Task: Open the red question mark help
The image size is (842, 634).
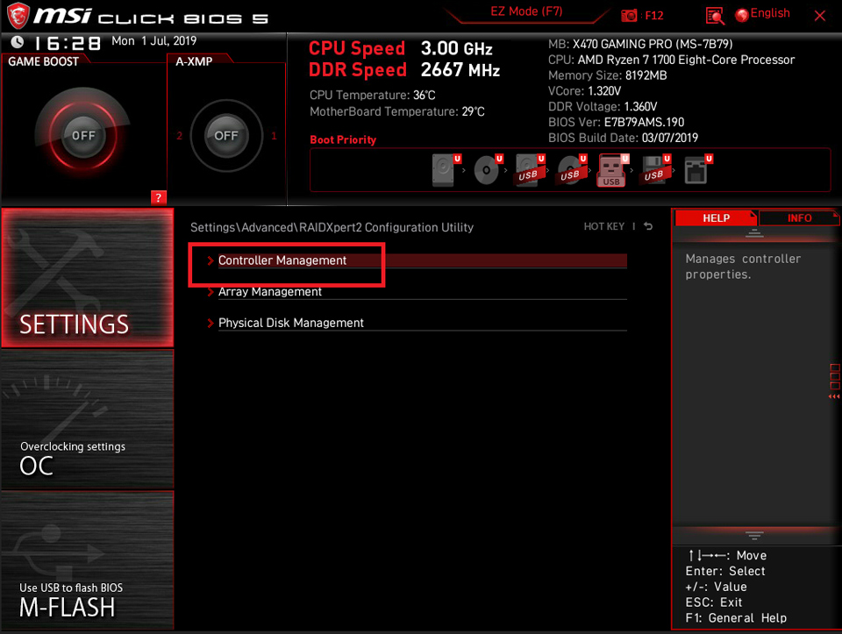Action: click(x=159, y=197)
